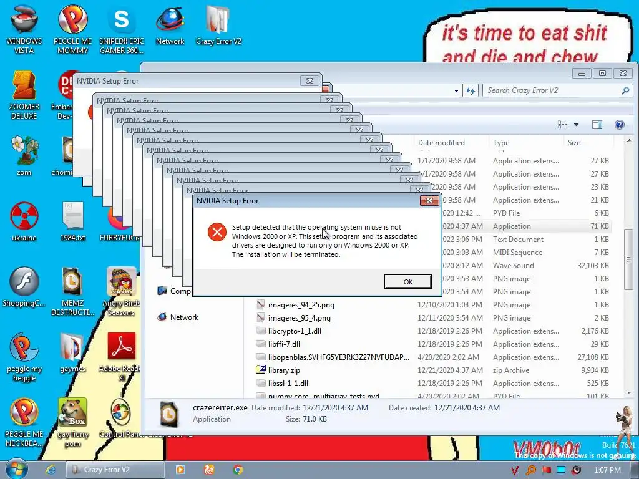Select the libssl-1_1.dll file
The width and height of the screenshot is (639, 479).
click(288, 384)
